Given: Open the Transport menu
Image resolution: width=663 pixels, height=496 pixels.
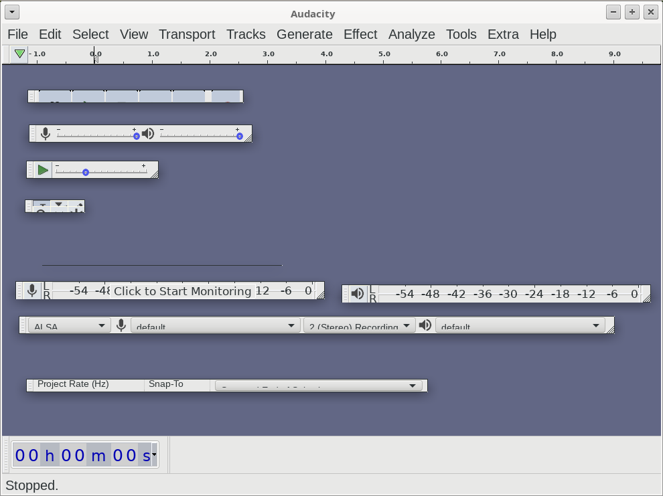Looking at the screenshot, I should pos(187,34).
